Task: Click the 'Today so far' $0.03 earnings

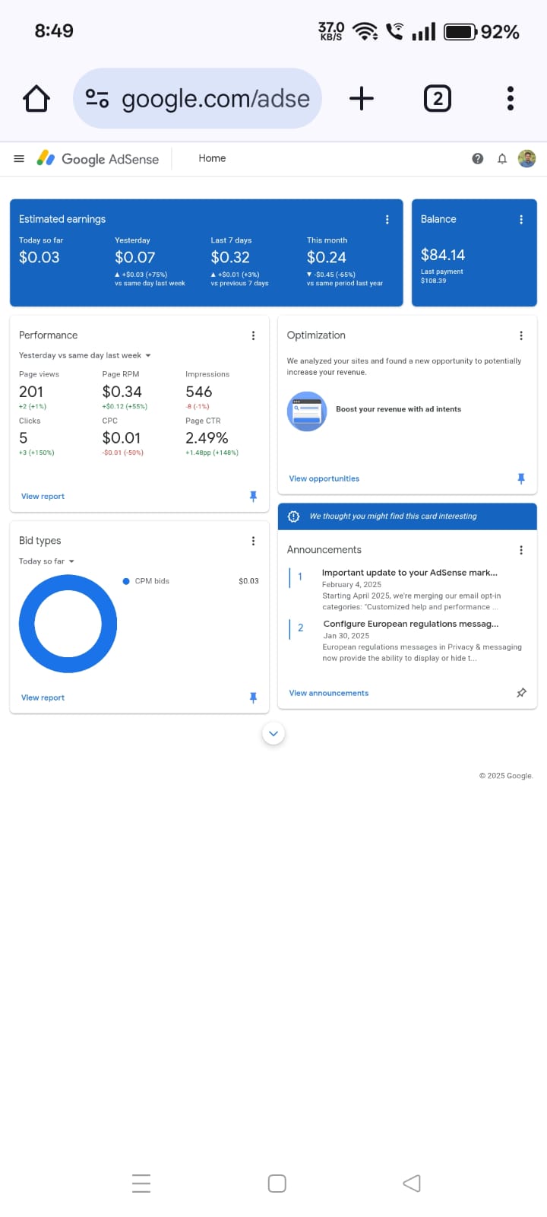Action: click(39, 257)
